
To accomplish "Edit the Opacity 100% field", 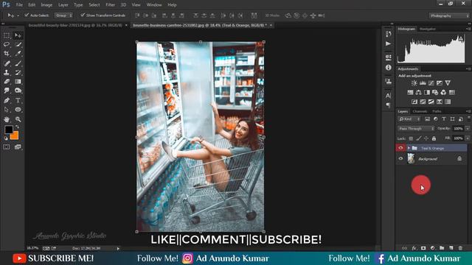I will click(458, 129).
